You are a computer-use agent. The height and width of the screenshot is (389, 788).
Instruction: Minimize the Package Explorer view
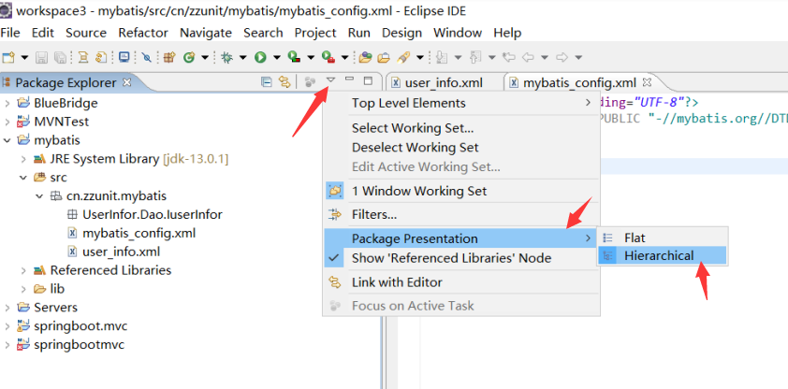coord(349,79)
